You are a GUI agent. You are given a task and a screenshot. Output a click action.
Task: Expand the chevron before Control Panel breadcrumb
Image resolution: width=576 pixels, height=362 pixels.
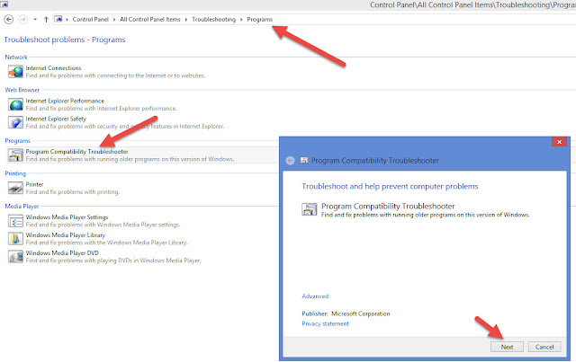pyautogui.click(x=67, y=20)
